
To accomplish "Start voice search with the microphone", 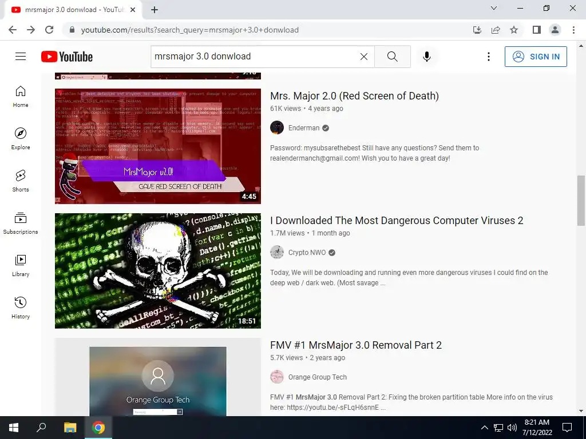I will click(427, 57).
